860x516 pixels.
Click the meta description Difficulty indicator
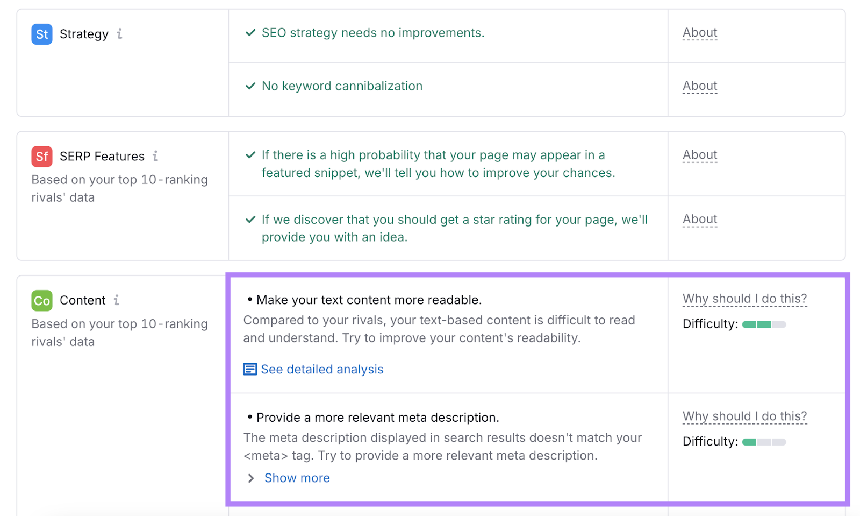point(763,441)
